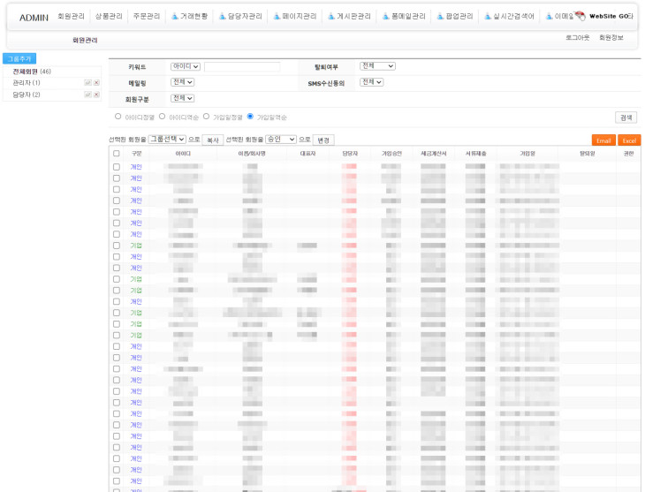Screen dimensions: 645x492
Task: Check the select-all checkbox in table header
Action: 117,153
